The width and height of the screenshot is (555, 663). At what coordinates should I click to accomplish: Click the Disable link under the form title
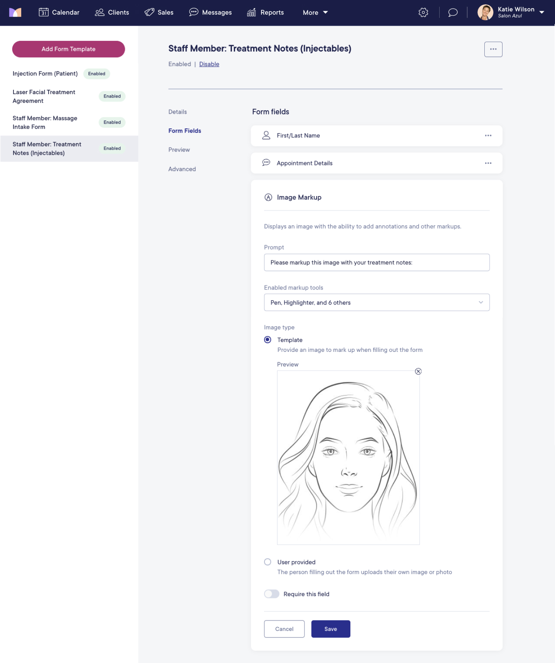click(209, 64)
